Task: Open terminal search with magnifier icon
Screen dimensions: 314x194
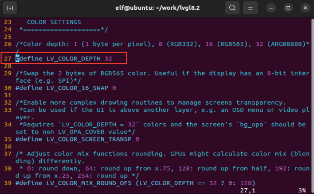Action: (x=232, y=8)
